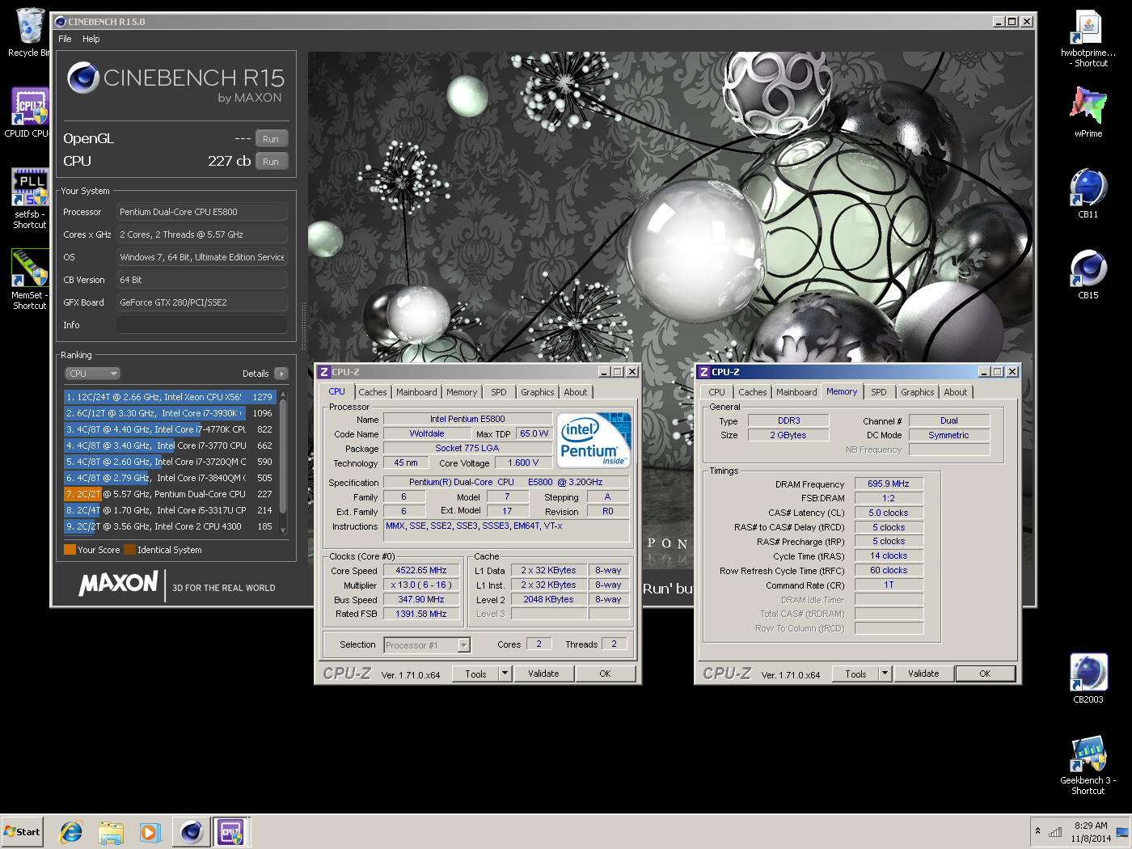Click the Info input field
Image resolution: width=1132 pixels, height=849 pixels.
coord(202,325)
